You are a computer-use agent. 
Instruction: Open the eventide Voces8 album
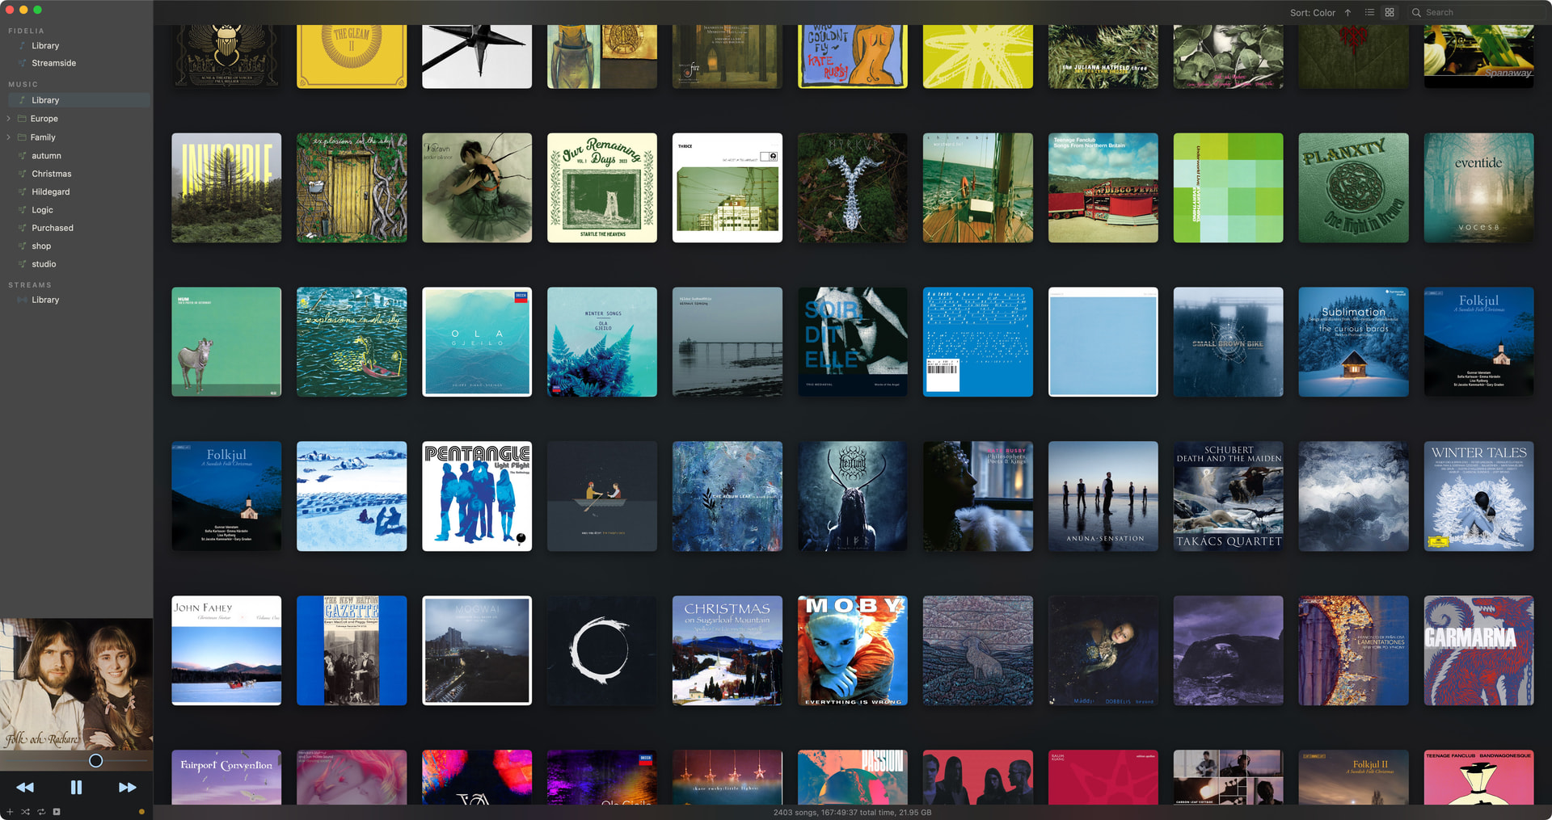tap(1478, 188)
